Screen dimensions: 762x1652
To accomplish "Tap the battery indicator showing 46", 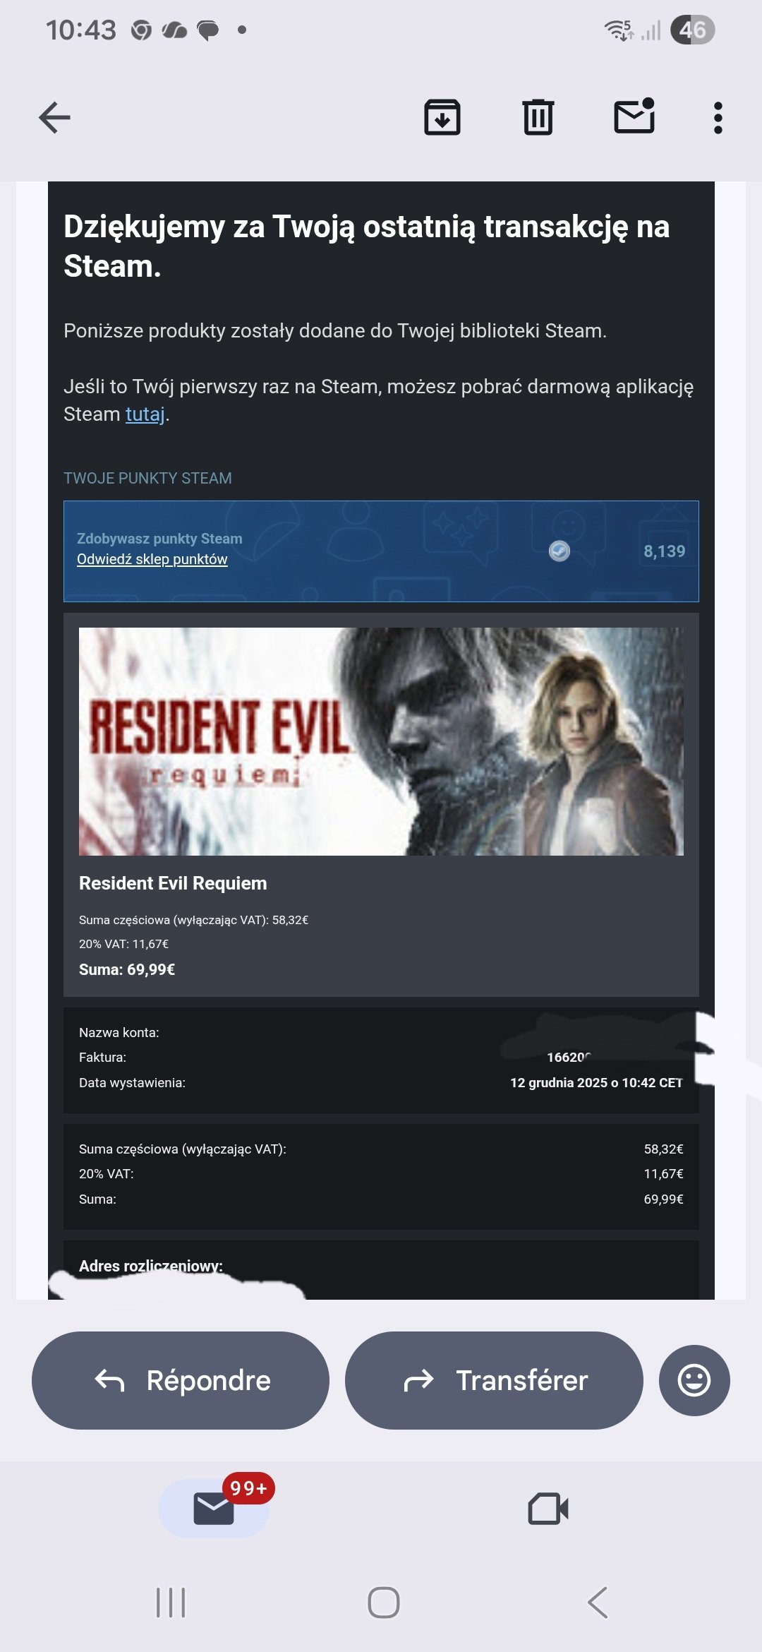I will 692,30.
